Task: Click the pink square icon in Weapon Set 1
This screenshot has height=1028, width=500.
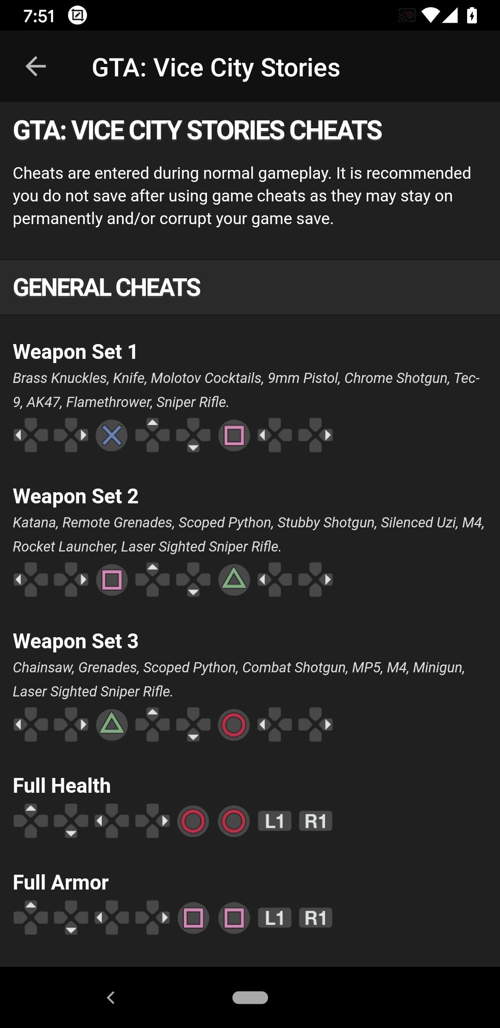Action: point(234,435)
